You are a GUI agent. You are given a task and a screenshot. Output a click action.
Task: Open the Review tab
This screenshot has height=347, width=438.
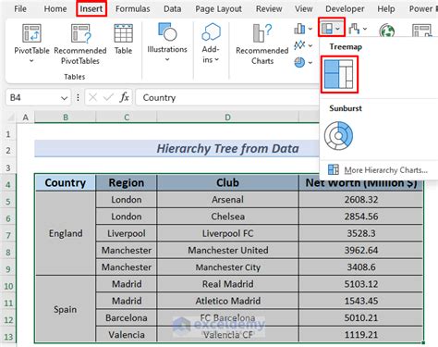pos(269,9)
